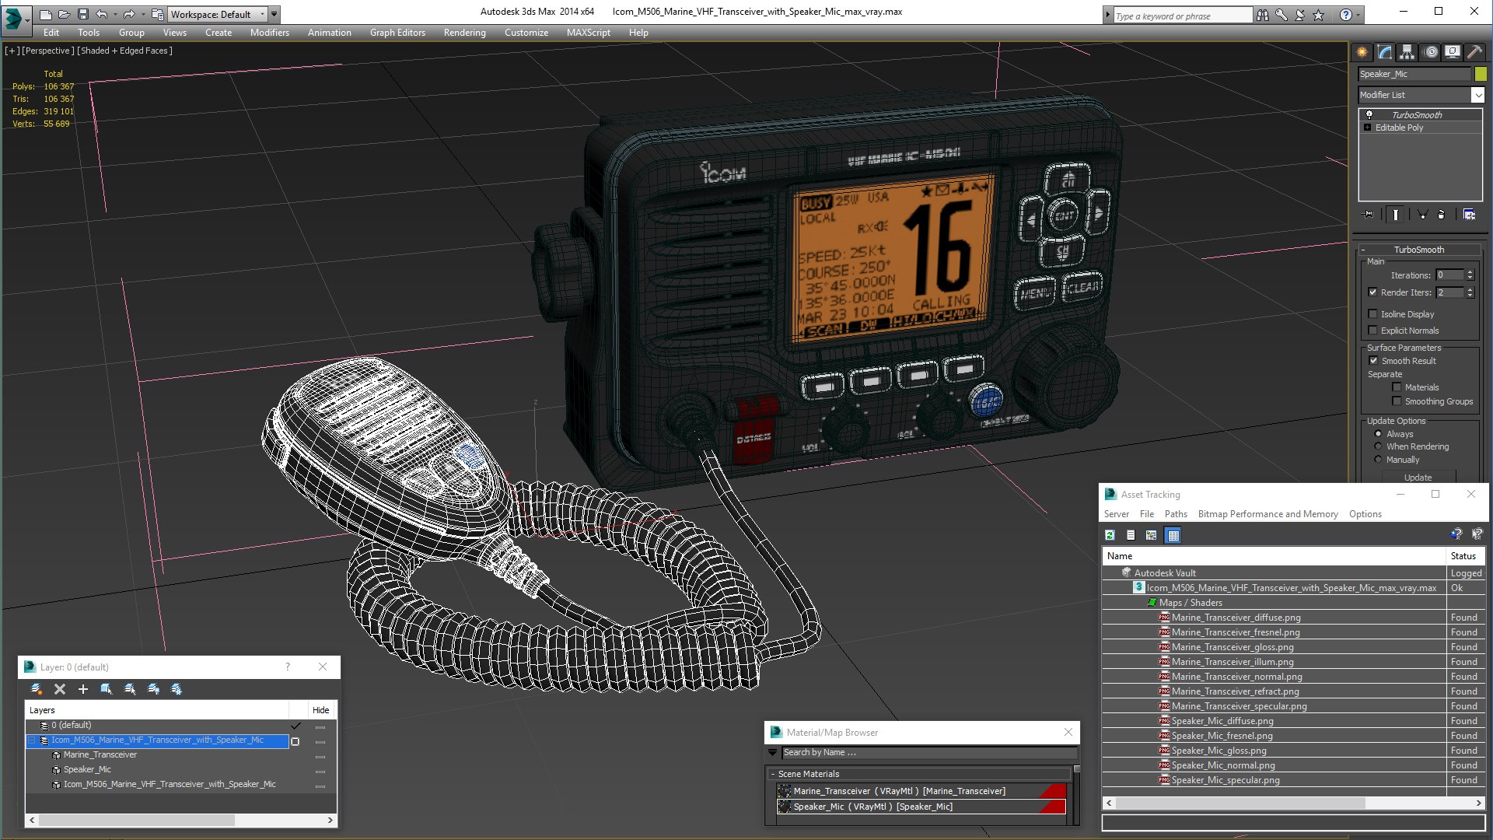Open Bitmap Performance and Memory menu
Viewport: 1493px width, 840px height.
pos(1267,514)
